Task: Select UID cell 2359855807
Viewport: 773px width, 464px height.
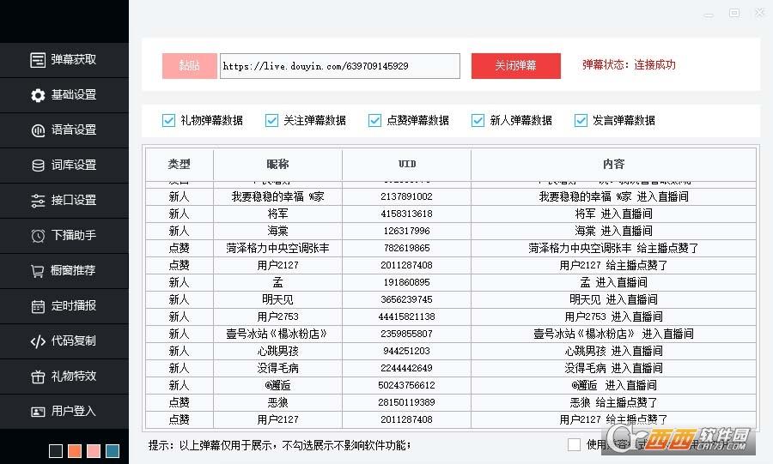Action: (407, 334)
